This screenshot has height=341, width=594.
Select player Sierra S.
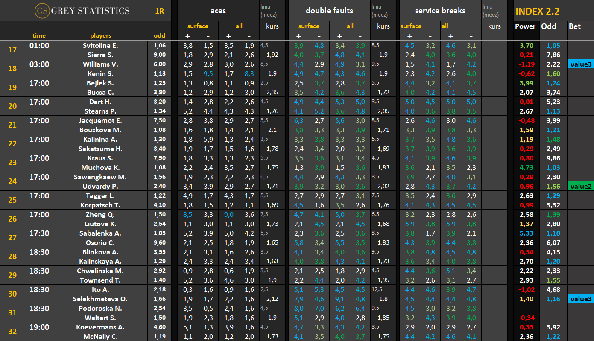tap(100, 55)
